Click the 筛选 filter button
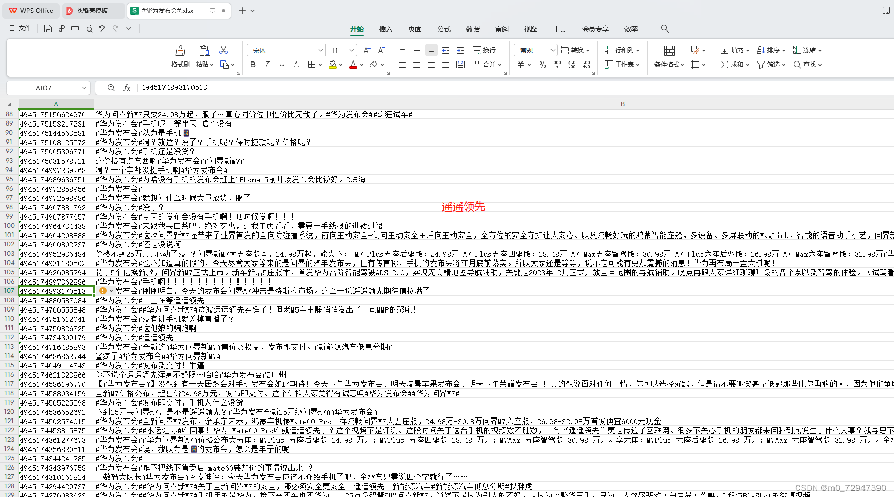The width and height of the screenshot is (894, 497). [x=771, y=65]
